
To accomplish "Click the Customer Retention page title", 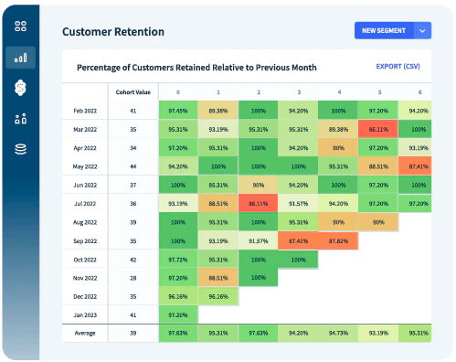I will pyautogui.click(x=113, y=32).
